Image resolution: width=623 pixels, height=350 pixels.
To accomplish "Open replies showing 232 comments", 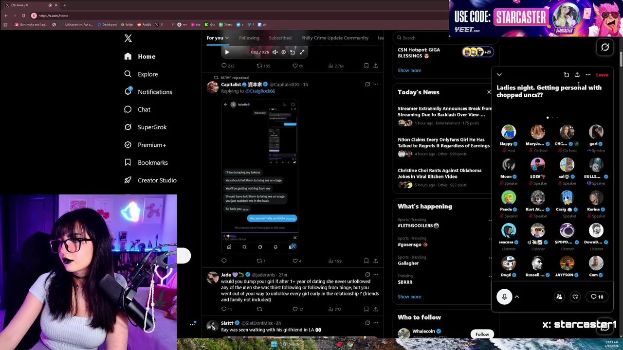I will pos(228,66).
